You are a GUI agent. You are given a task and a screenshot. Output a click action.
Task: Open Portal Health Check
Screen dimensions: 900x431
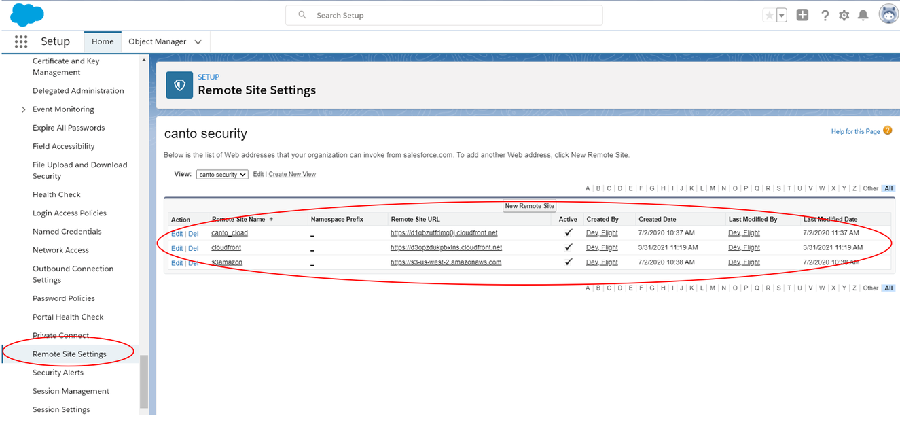point(68,317)
